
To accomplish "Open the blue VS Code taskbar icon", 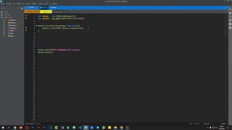I will pyautogui.click(x=80, y=127).
